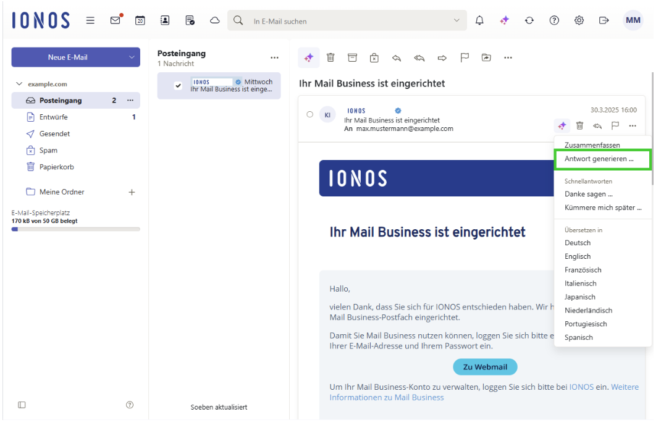Delete mail via toolbar trash icon
The height and width of the screenshot is (425, 661).
pyautogui.click(x=330, y=58)
